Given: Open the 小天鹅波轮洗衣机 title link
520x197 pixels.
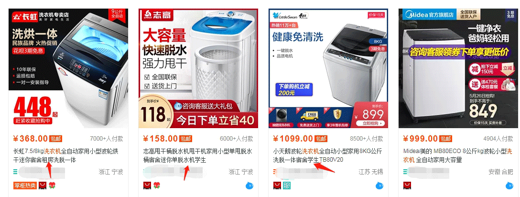Looking at the screenshot, I should click(x=328, y=155).
